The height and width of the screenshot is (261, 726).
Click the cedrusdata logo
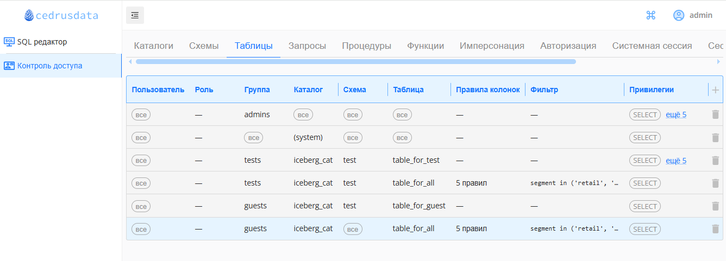pos(61,16)
